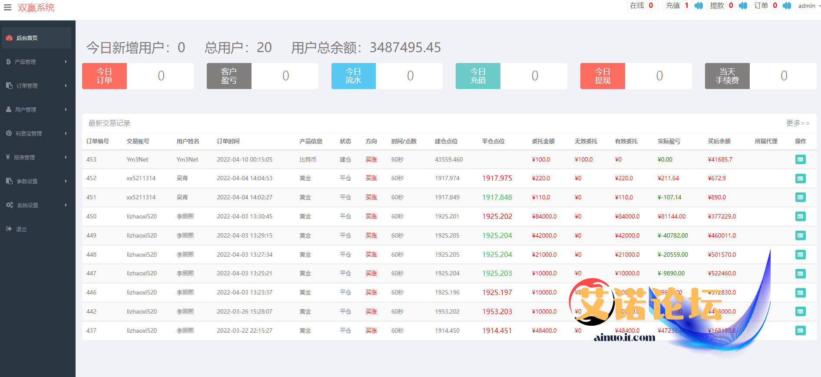Toggle the 充值 notification sound speaker
This screenshot has width=821, height=377.
coord(699,6)
